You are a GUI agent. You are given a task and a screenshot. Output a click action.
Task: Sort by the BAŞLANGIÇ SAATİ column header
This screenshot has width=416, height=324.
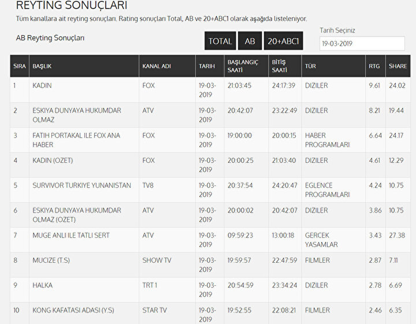pyautogui.click(x=246, y=66)
